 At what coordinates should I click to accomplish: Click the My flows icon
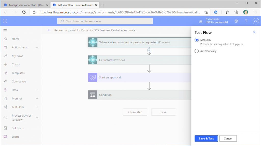pyautogui.click(x=5, y=56)
